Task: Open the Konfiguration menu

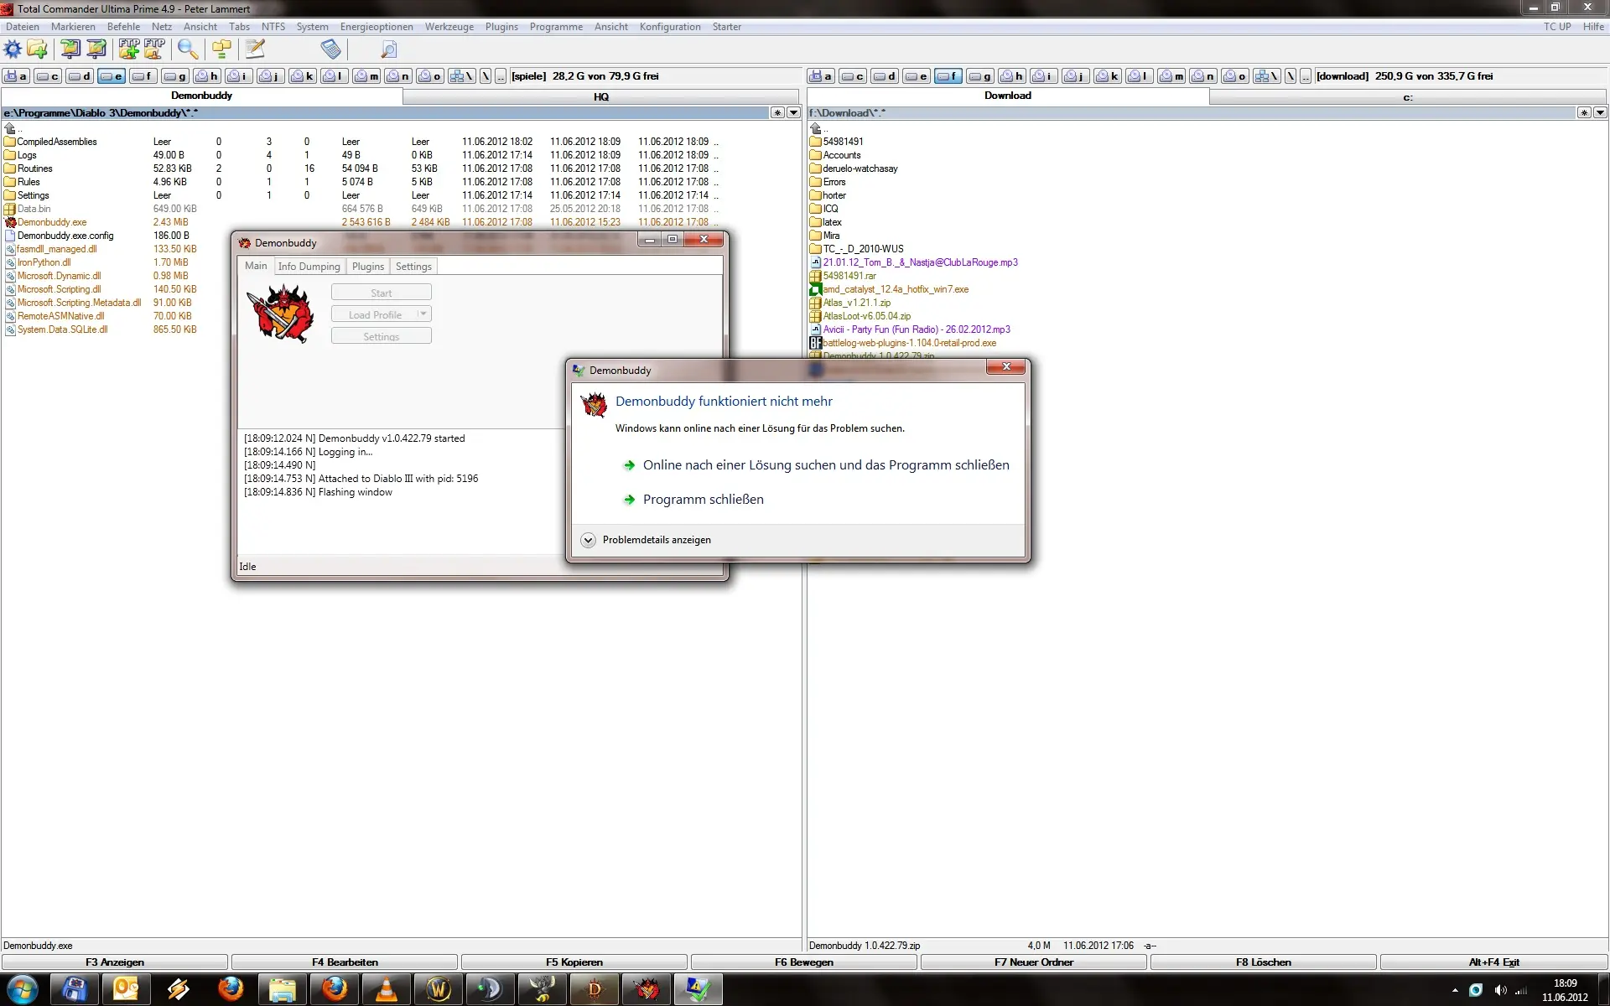Action: tap(670, 27)
